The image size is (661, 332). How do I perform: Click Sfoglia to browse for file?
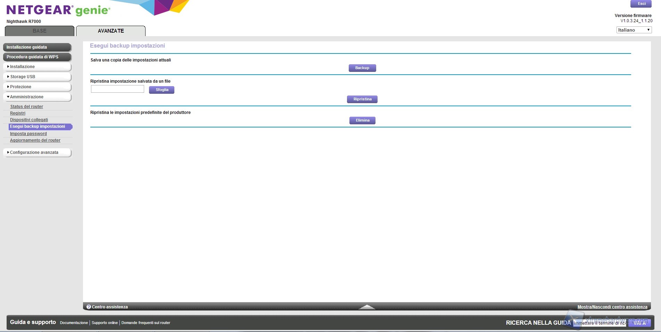[x=162, y=90]
